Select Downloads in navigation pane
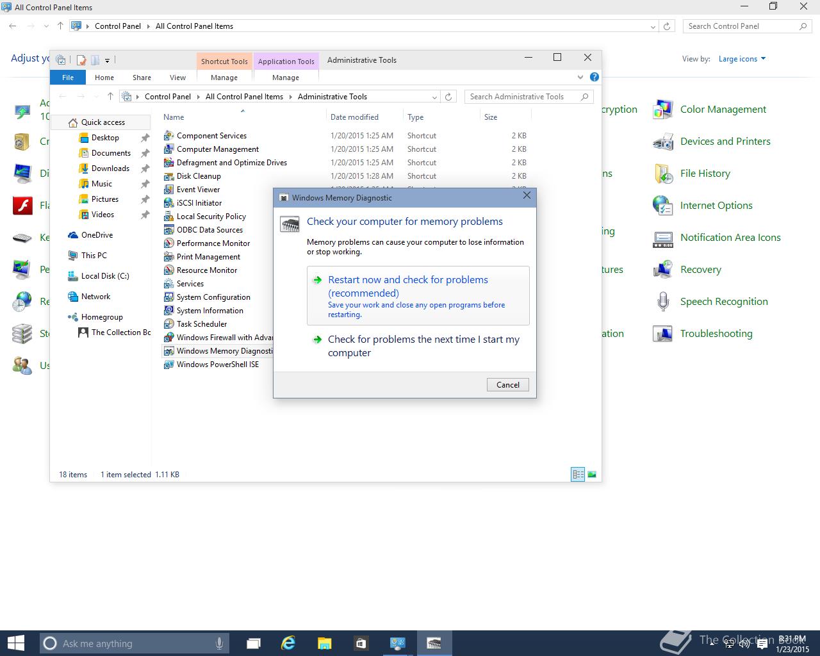This screenshot has height=656, width=820. click(110, 168)
